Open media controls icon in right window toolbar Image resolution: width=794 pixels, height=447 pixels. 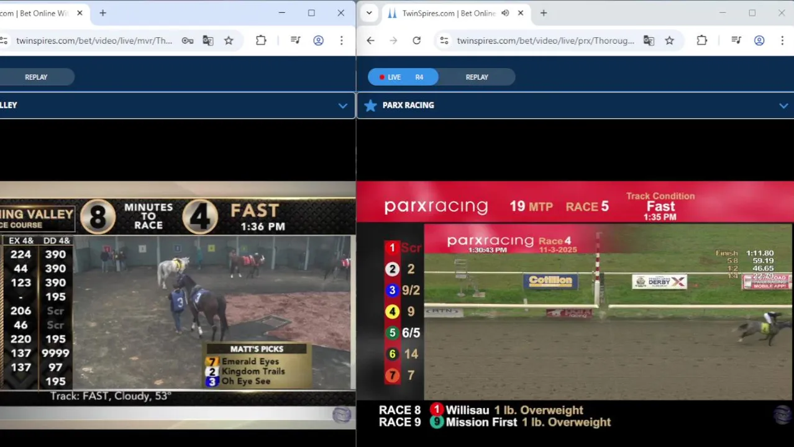point(736,40)
